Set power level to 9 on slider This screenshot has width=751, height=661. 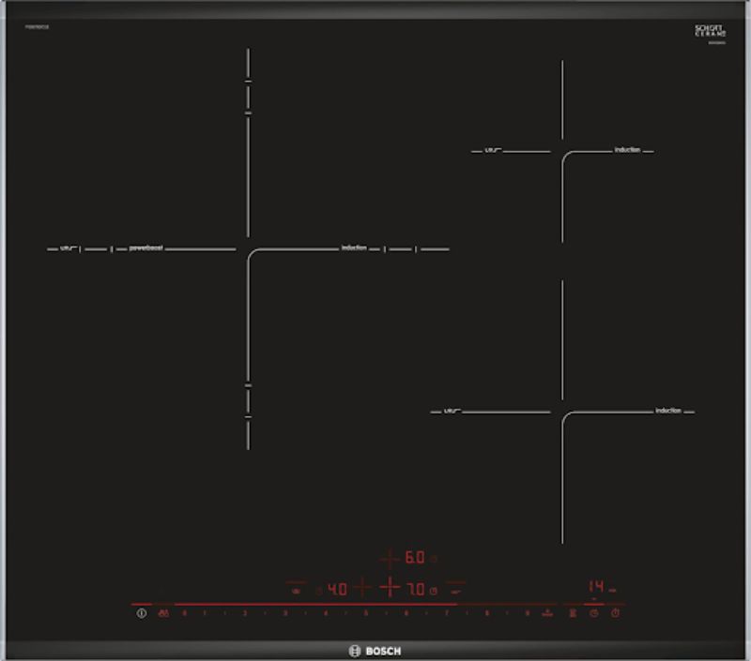[528, 613]
